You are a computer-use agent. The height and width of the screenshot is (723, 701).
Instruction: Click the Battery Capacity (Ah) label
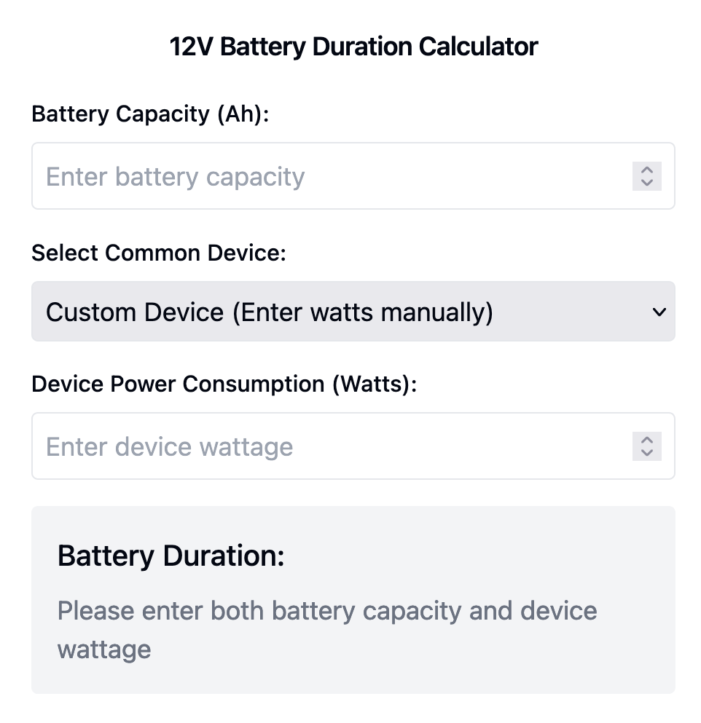point(150,114)
